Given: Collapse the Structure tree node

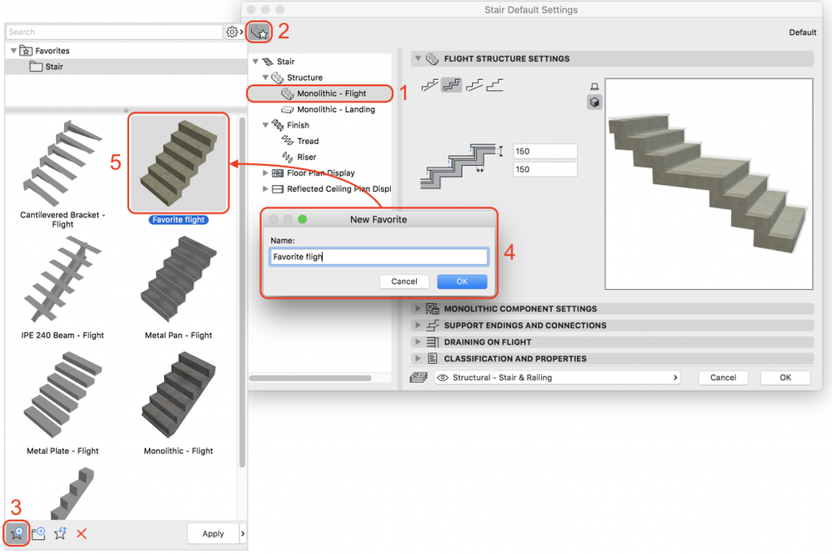Looking at the screenshot, I should [265, 77].
